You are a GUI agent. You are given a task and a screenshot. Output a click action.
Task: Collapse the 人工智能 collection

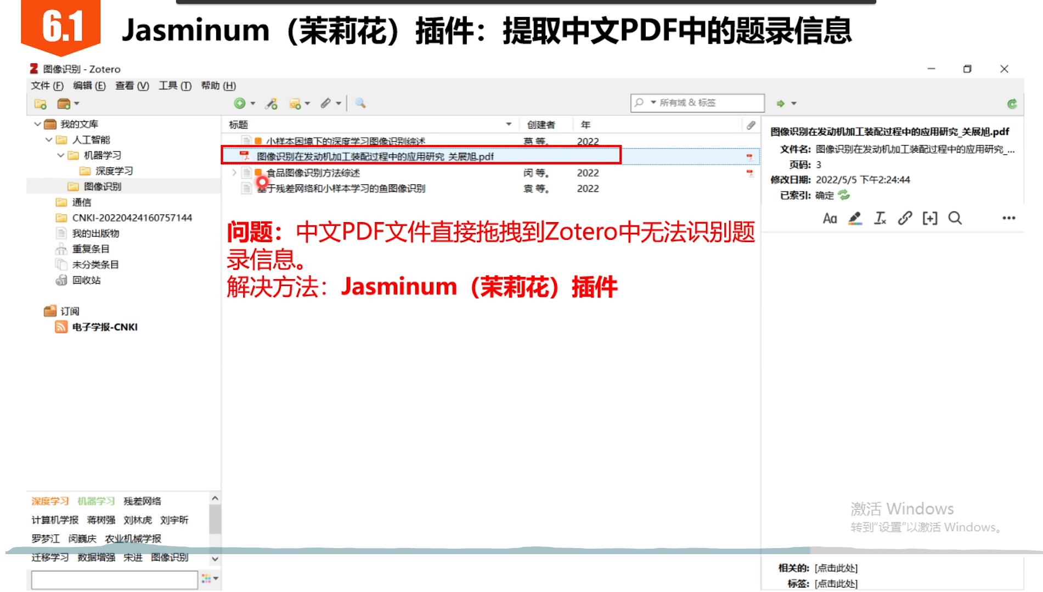click(49, 139)
